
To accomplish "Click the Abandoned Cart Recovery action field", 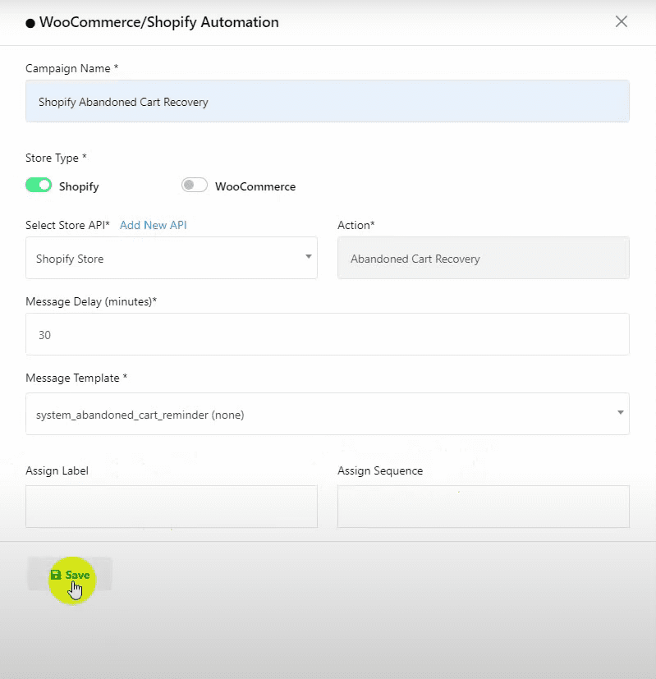I will 483,258.
